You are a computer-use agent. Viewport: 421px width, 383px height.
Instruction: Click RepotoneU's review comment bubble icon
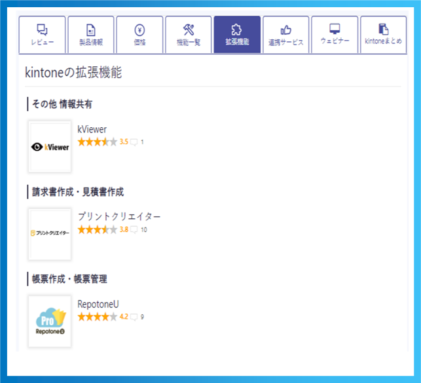tap(134, 317)
